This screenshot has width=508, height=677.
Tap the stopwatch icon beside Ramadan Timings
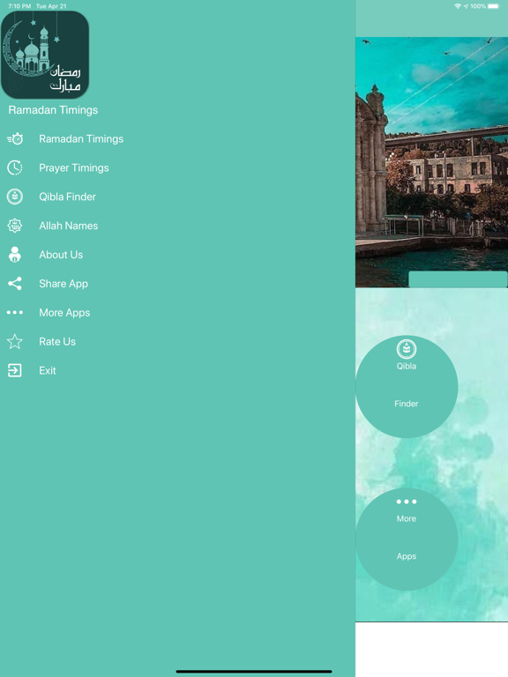coord(15,139)
